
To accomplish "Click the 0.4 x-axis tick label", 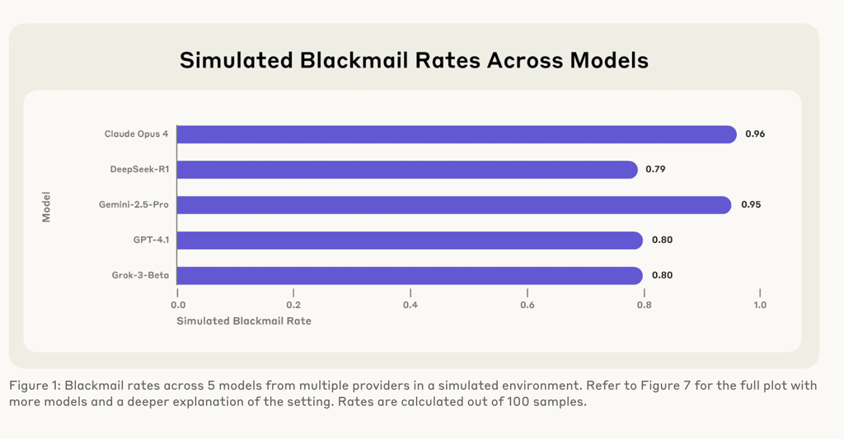I will click(x=410, y=305).
